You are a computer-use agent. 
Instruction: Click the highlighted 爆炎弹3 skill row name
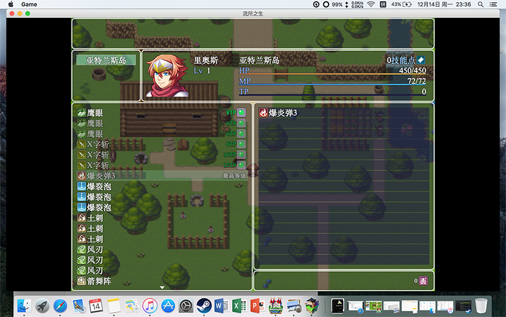point(101,176)
